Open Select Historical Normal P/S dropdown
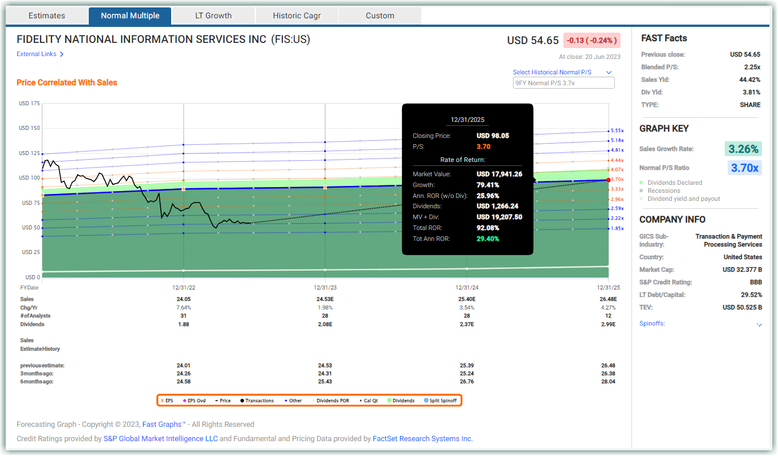The image size is (778, 456). coord(563,72)
